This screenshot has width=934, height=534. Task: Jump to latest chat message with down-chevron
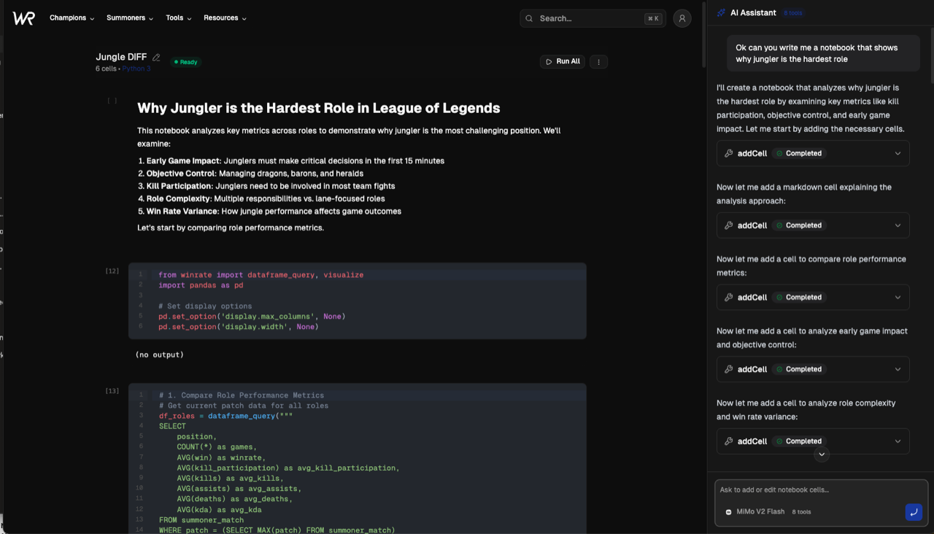coord(822,454)
